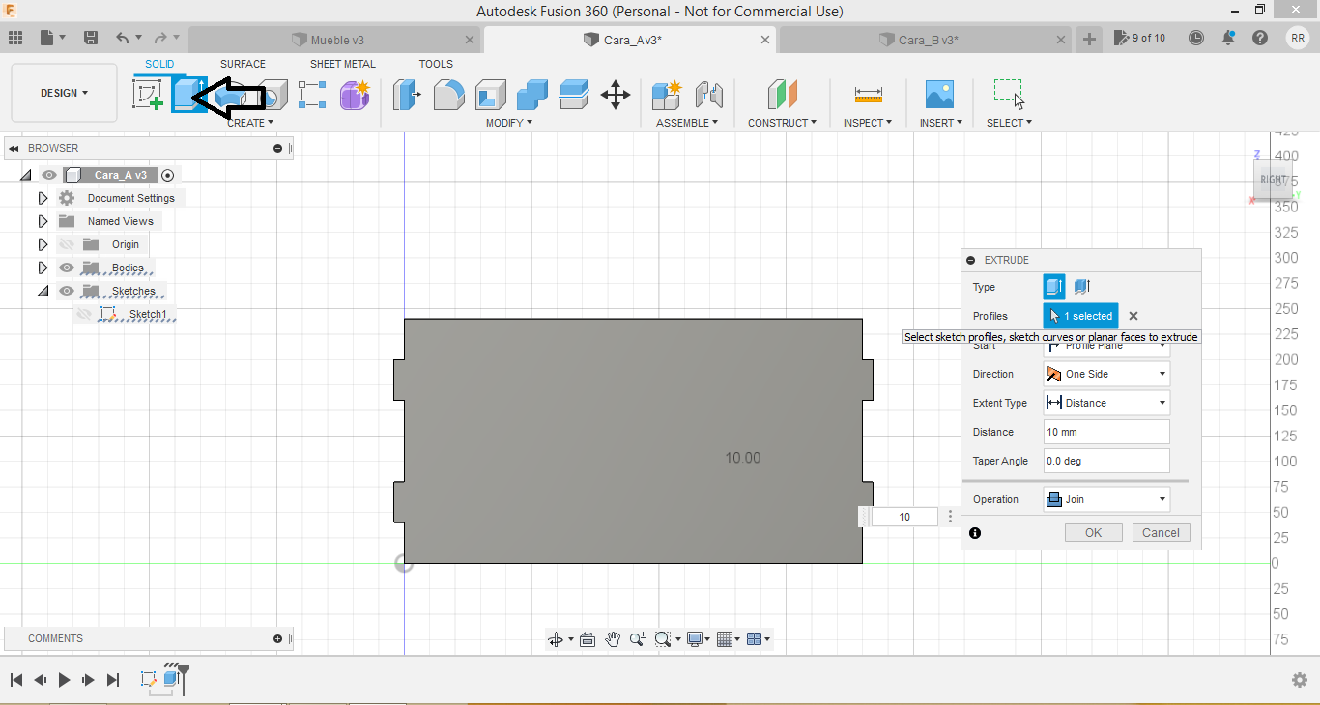Open the Operation dropdown showing Join
This screenshot has width=1320, height=705.
pyautogui.click(x=1106, y=499)
